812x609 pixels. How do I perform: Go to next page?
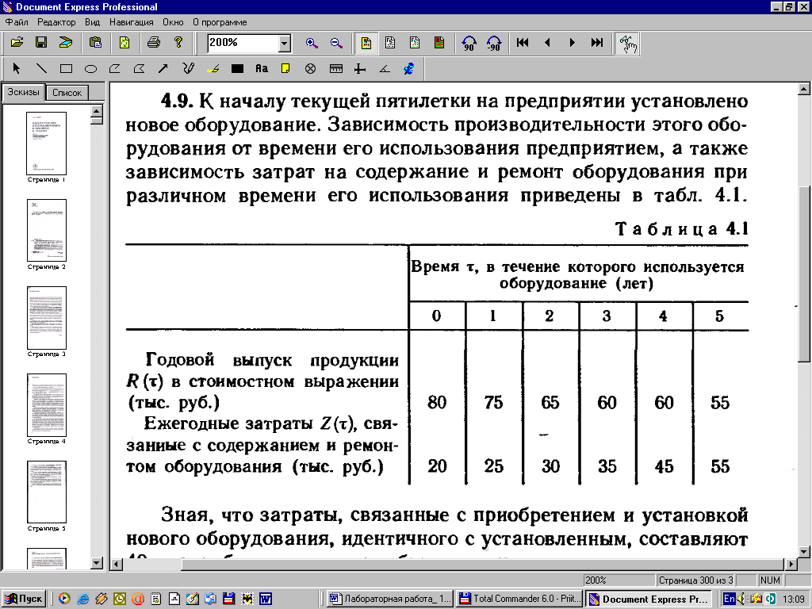[573, 43]
